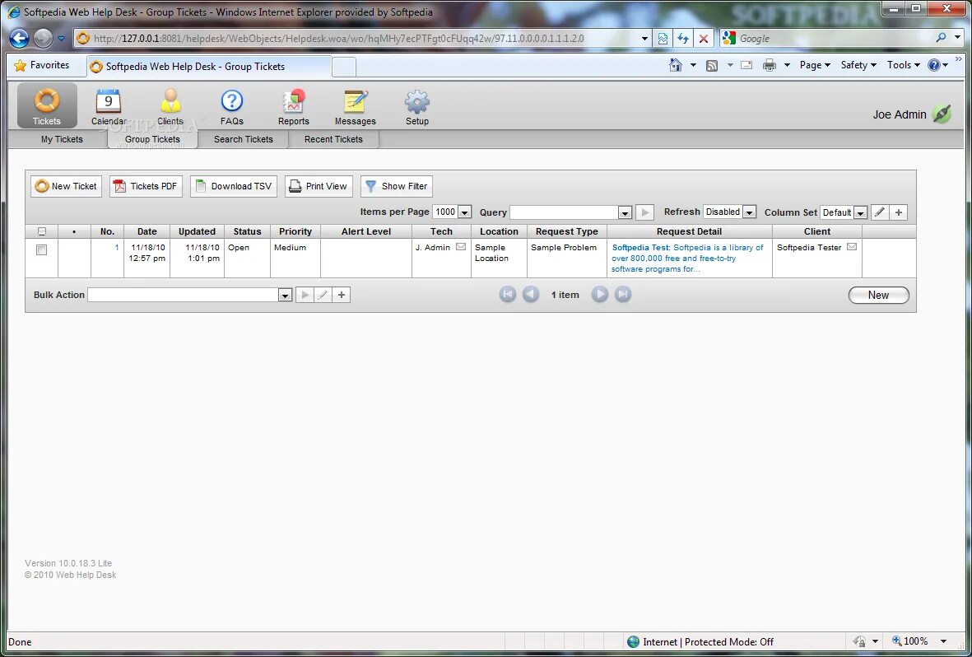The image size is (972, 657).
Task: Open the Clients section
Action: pos(170,107)
